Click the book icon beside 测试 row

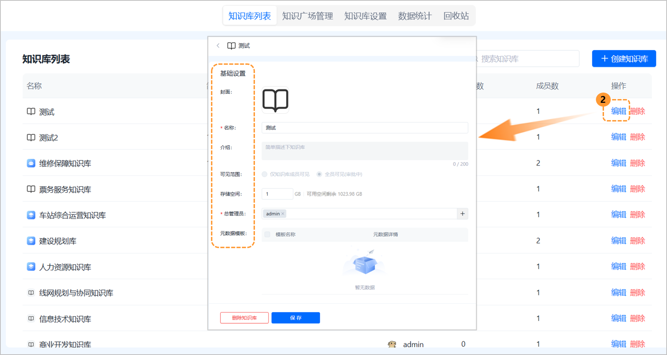(x=31, y=111)
